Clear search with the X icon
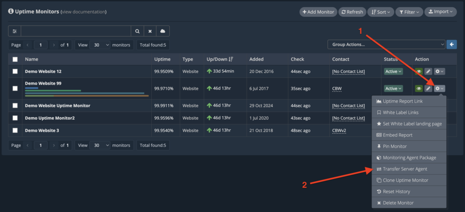465x212 pixels. (150, 31)
